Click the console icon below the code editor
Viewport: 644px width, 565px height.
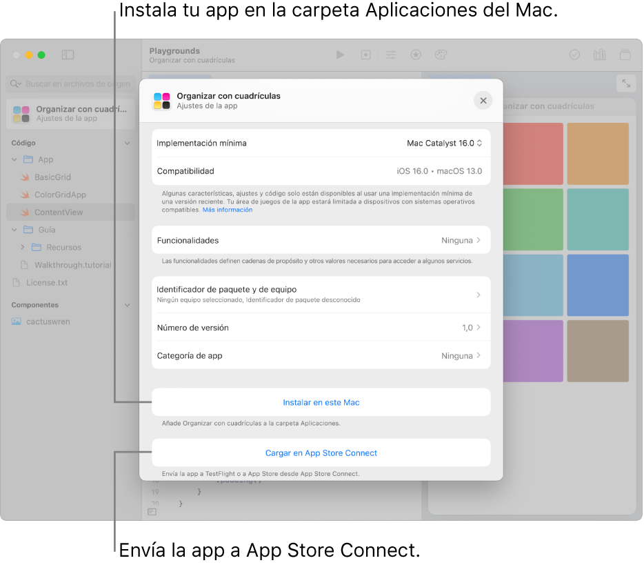tap(152, 512)
